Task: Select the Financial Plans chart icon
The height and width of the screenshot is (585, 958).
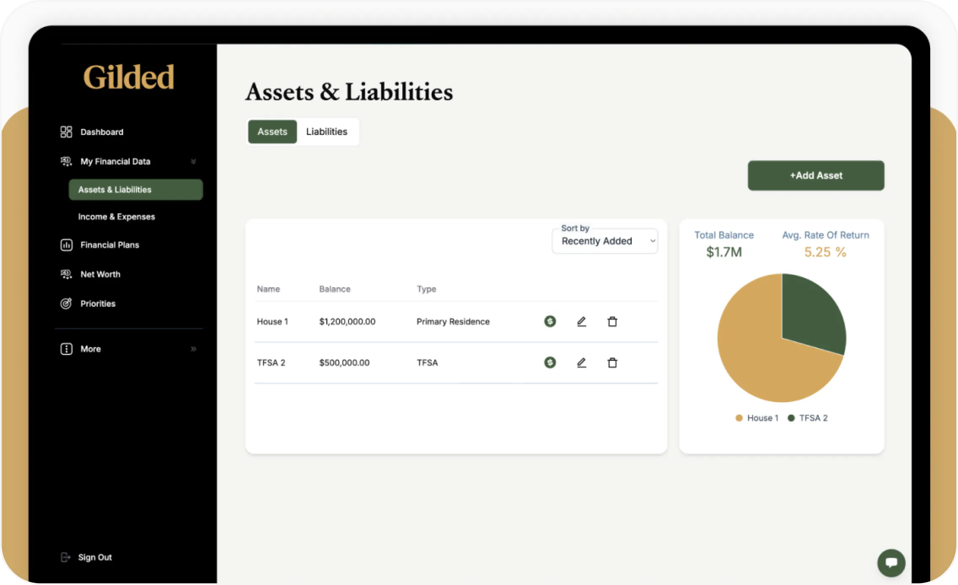Action: click(66, 245)
